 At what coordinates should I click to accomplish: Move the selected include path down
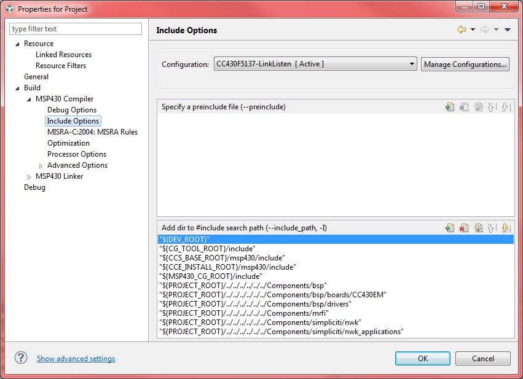[506, 228]
